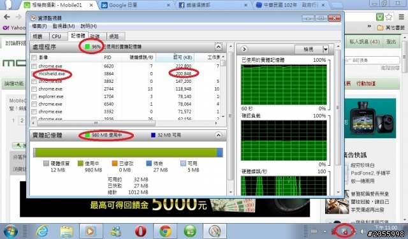Open the Windows Start menu orb

(11, 231)
